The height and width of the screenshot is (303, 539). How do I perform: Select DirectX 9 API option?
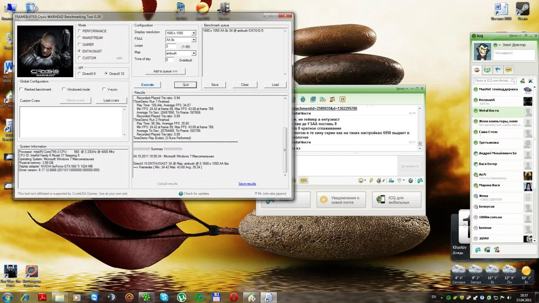(x=80, y=74)
